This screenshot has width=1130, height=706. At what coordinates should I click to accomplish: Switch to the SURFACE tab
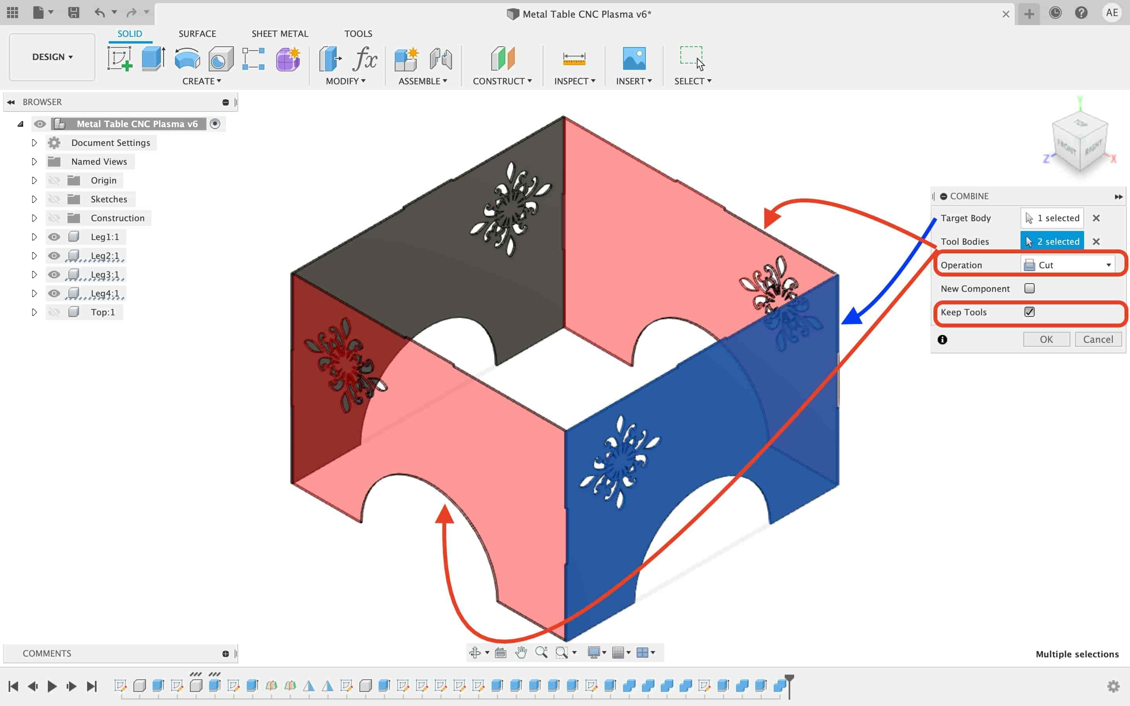pyautogui.click(x=197, y=34)
